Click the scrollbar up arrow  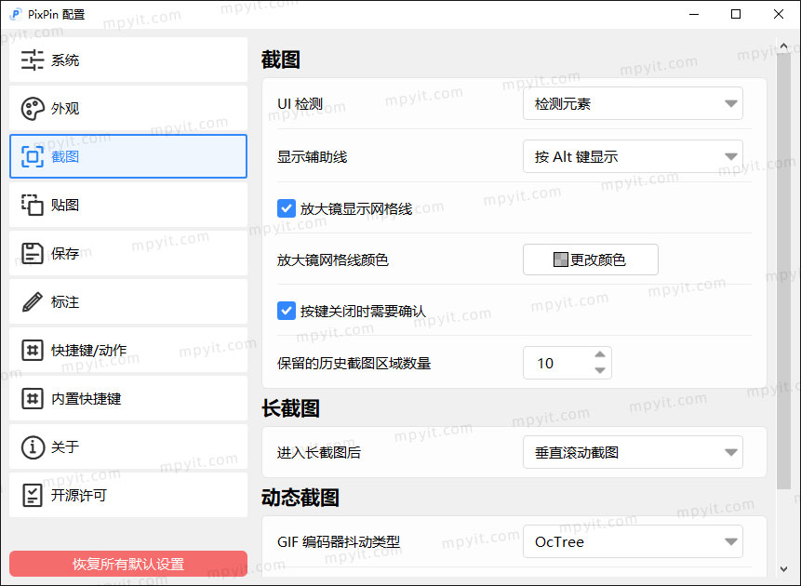[783, 46]
